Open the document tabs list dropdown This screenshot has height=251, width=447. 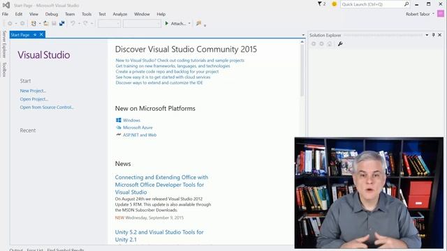(x=303, y=35)
